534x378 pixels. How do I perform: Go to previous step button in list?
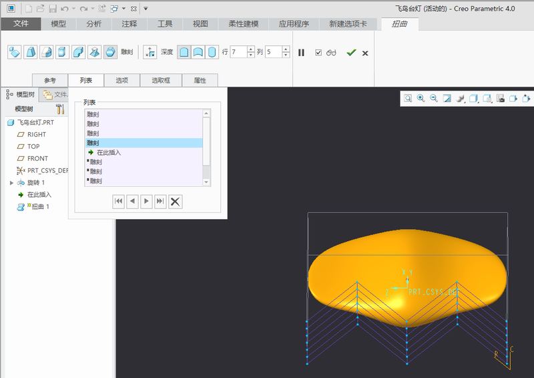132,202
